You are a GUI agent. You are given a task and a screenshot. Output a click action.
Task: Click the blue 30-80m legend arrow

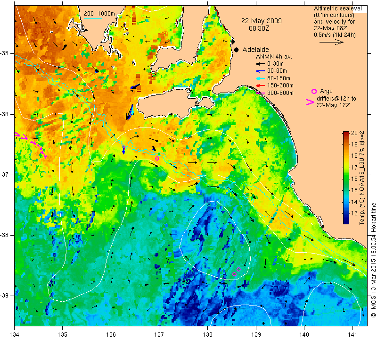(261, 71)
